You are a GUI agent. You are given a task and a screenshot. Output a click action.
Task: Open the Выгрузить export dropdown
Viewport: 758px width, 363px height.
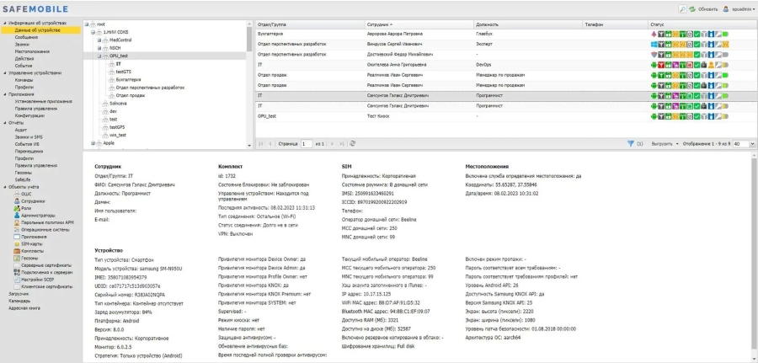[665, 143]
